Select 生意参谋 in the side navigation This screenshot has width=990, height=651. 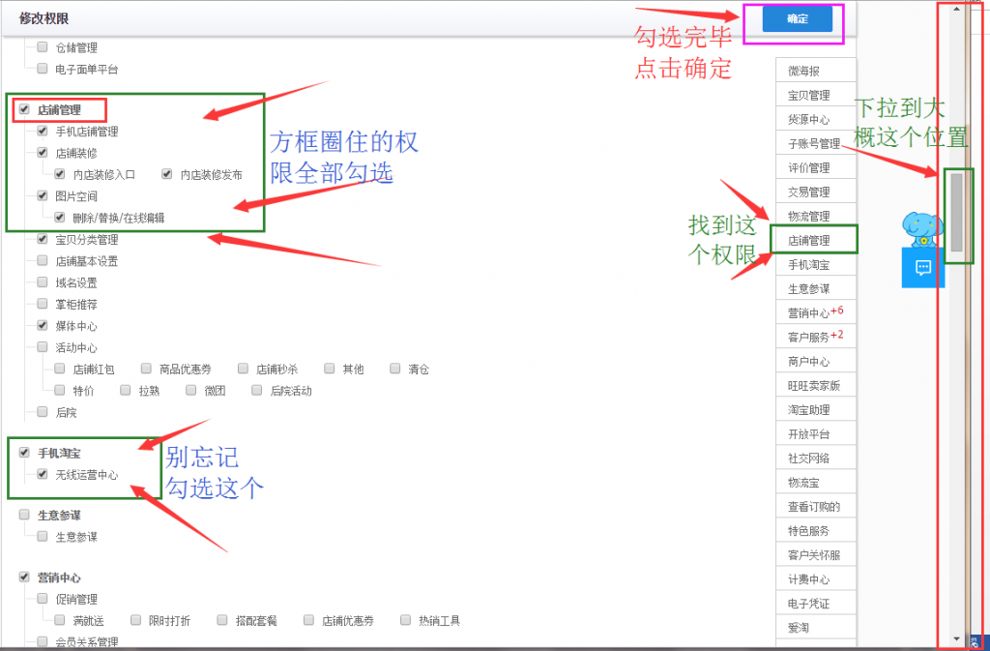(x=816, y=288)
